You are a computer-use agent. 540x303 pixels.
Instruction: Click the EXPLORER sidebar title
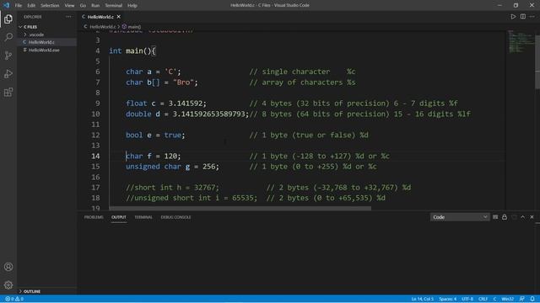(x=33, y=17)
